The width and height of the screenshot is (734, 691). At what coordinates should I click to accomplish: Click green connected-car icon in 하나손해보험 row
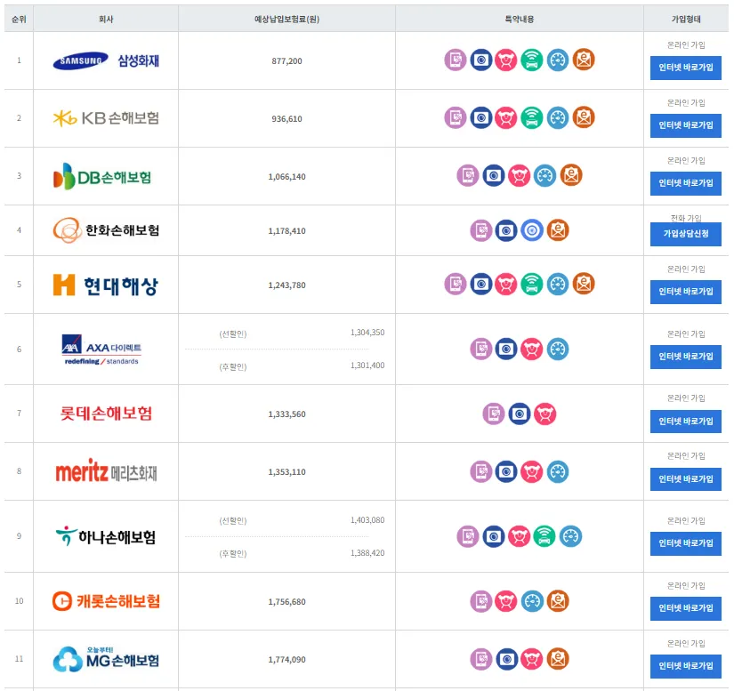pos(544,536)
